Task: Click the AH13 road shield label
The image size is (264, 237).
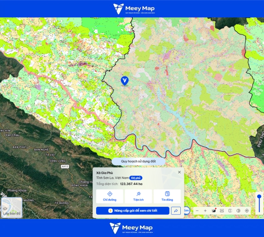Action: 65,166
